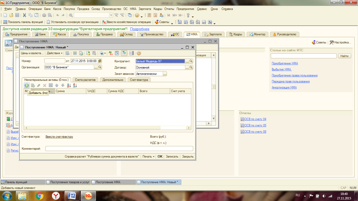Click the Ввести счет-фактуру link
Screen dimensions: 358x201
[x=59, y=137]
